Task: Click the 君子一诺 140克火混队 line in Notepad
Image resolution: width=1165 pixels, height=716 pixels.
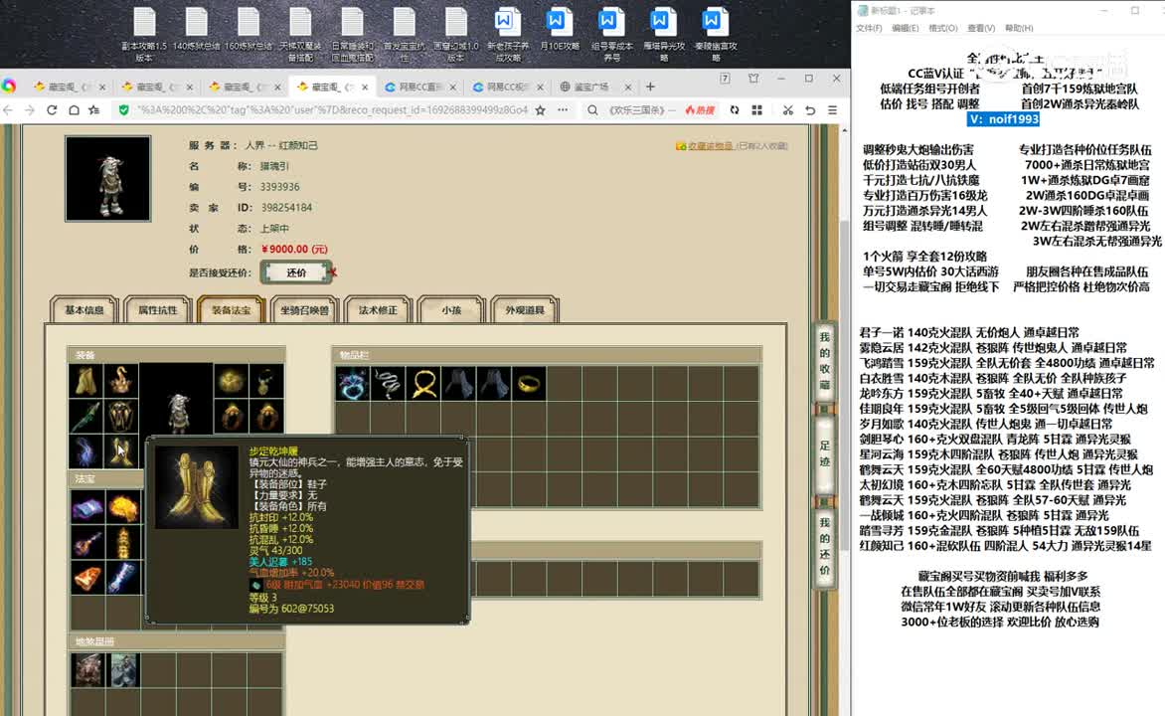Action: point(969,332)
